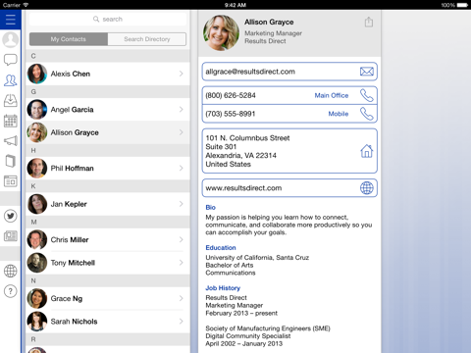Open my profile avatar in sidebar
Image resolution: width=471 pixels, height=353 pixels.
tap(11, 39)
